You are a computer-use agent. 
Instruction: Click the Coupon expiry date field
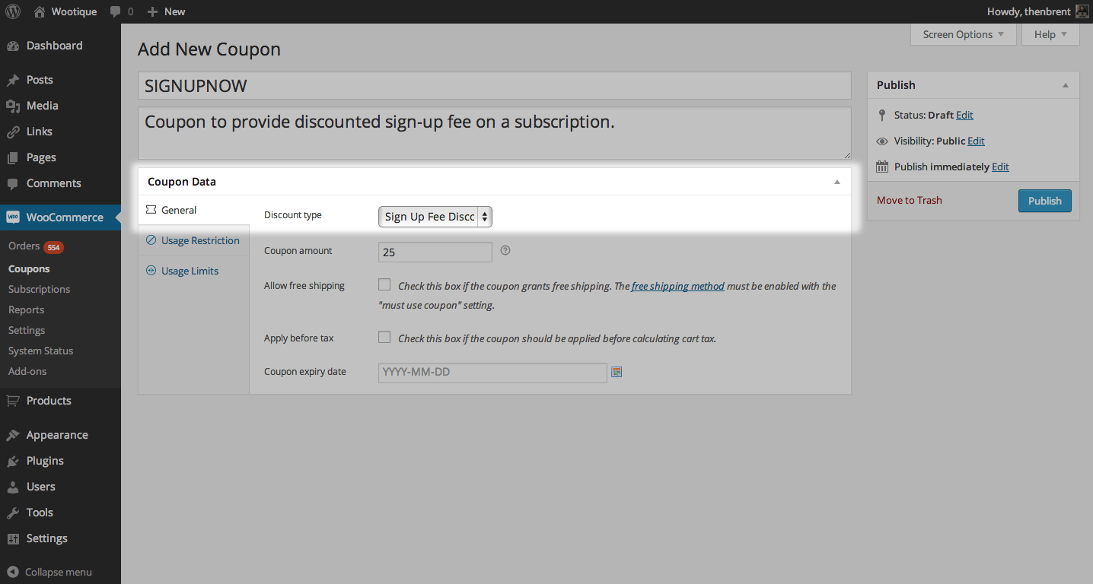point(492,372)
